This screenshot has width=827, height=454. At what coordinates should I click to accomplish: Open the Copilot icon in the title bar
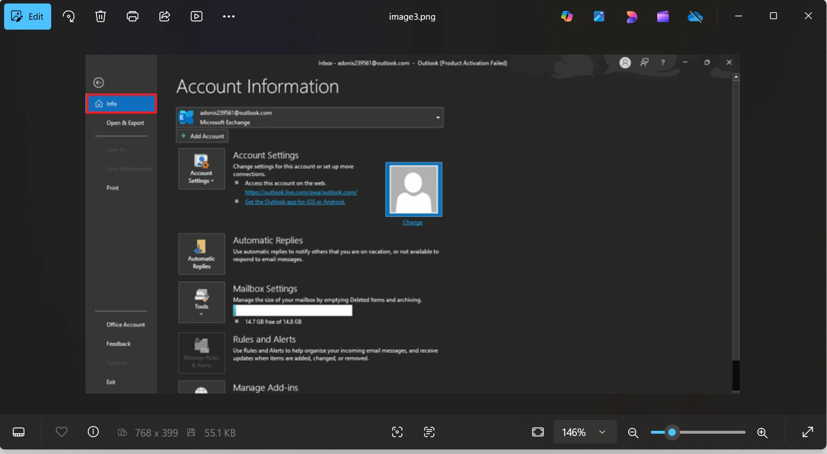click(x=567, y=16)
